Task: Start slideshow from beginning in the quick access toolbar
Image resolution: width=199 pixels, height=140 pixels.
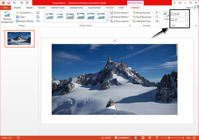Action: pos(27,3)
